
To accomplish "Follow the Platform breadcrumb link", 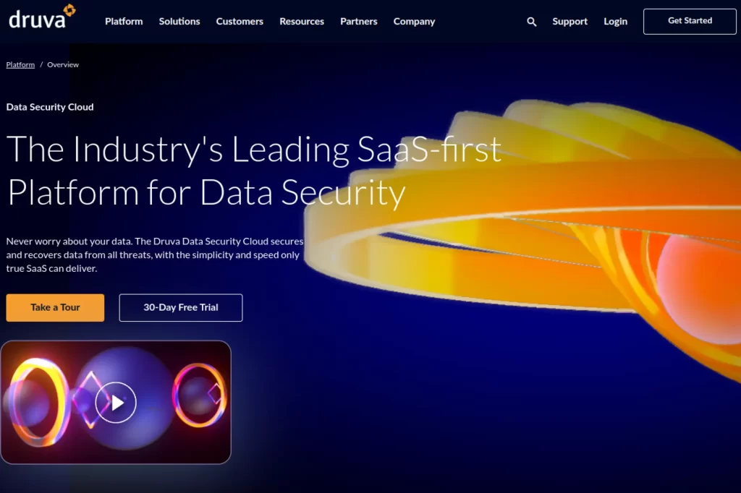I will click(x=20, y=64).
